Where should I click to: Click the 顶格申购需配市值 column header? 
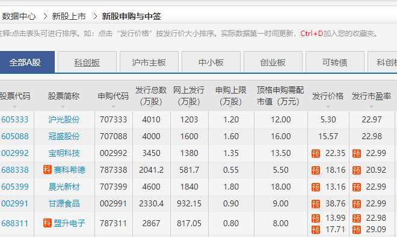(x=280, y=96)
